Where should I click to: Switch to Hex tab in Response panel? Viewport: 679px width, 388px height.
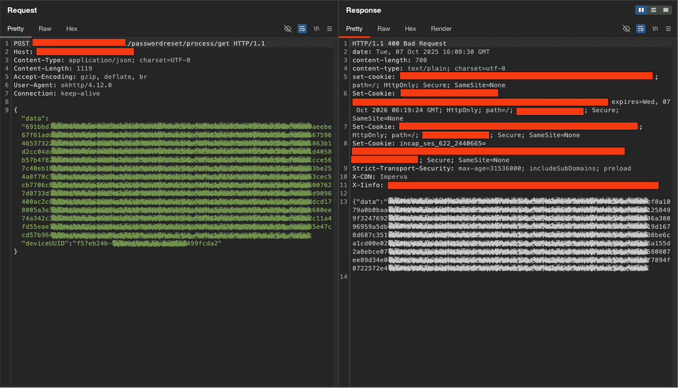point(411,29)
